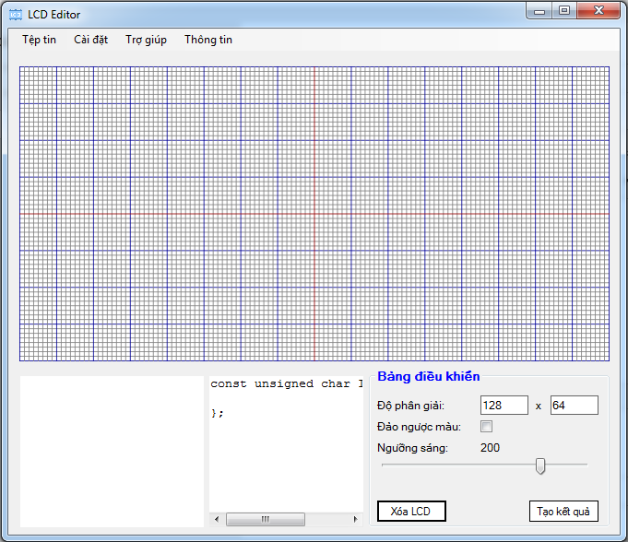Click the LCD Editor title bar icon

coord(16,15)
